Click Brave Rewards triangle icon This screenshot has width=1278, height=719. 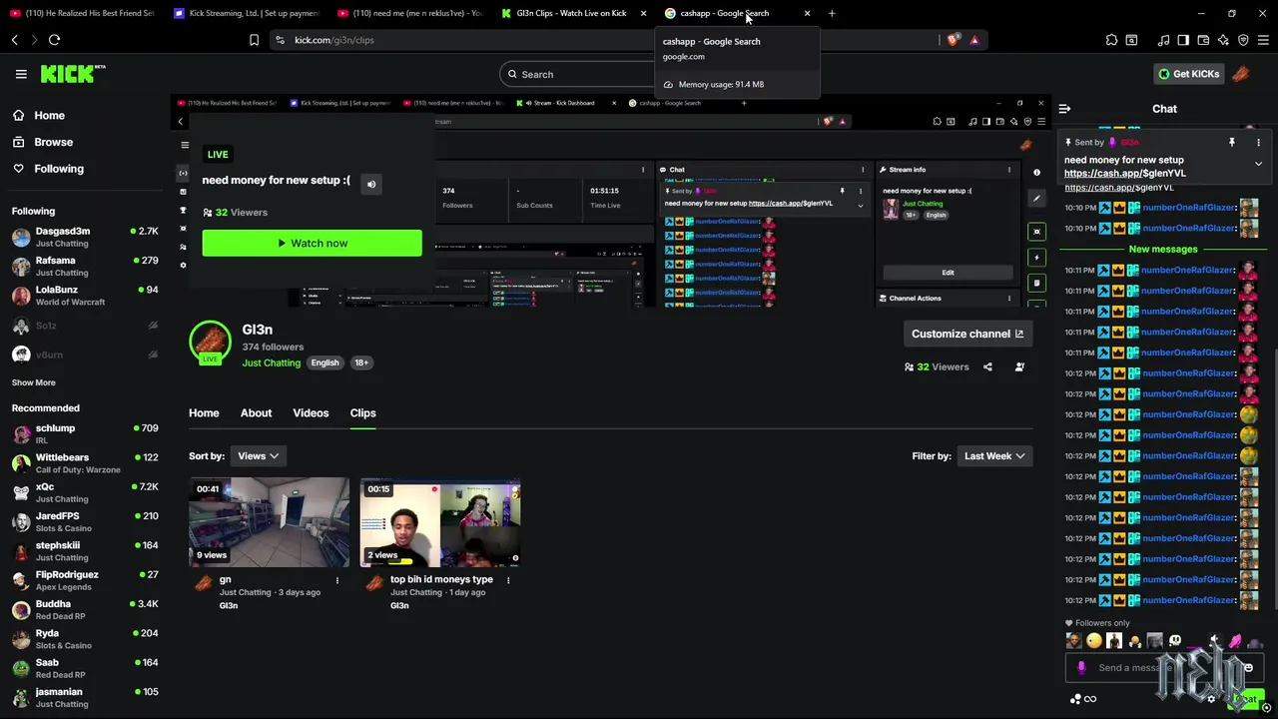coord(974,40)
